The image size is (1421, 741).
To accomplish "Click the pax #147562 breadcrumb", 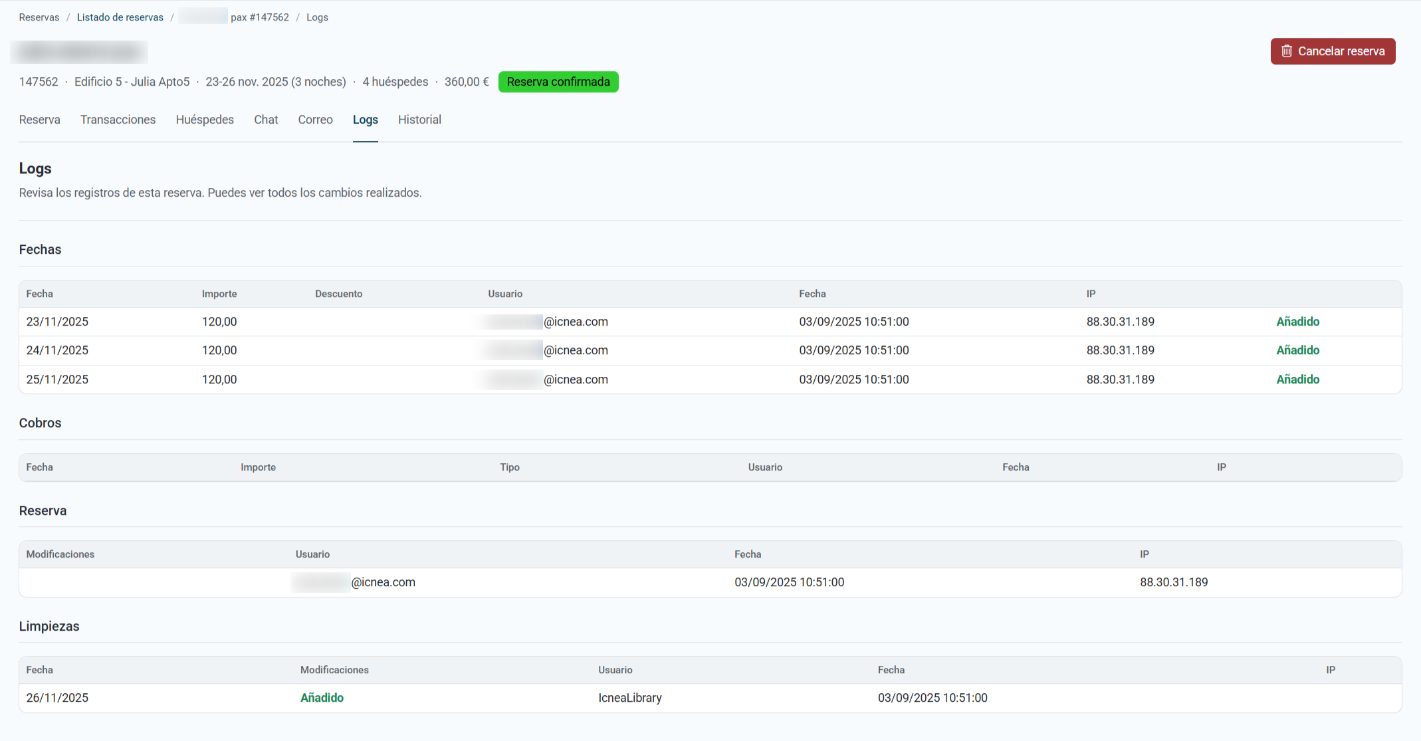I will [259, 17].
